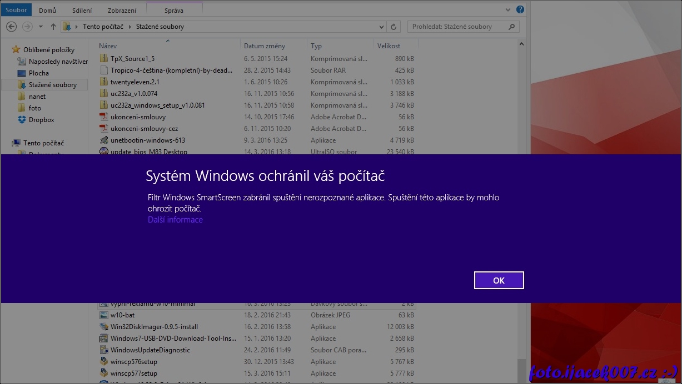Screen dimensions: 682x384
Task: Switch to the Sdílení ribbon tab
Action: point(82,11)
